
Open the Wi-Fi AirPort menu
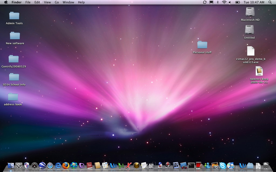224,2
